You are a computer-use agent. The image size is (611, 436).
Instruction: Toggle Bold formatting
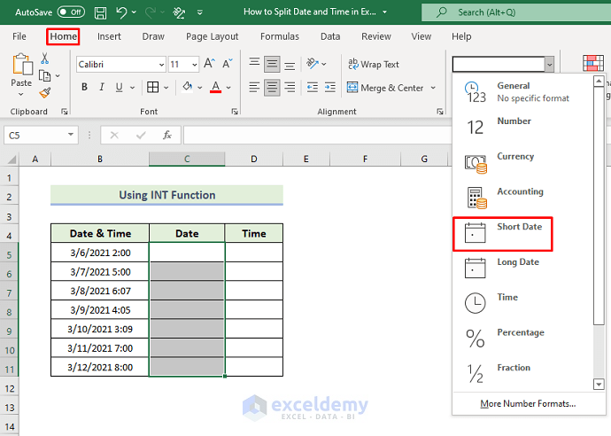(85, 87)
